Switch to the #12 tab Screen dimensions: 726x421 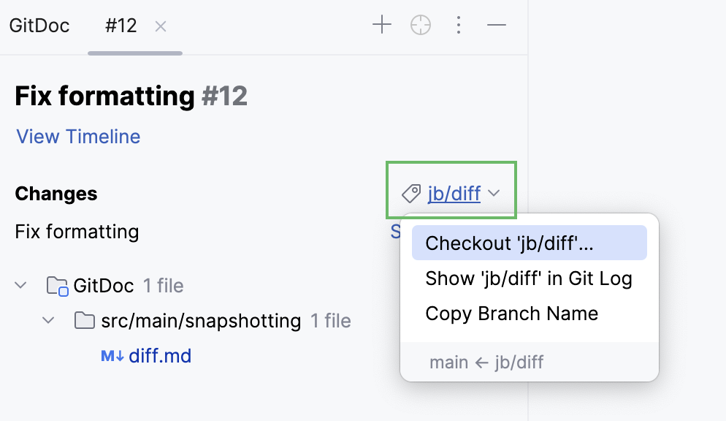tap(121, 24)
